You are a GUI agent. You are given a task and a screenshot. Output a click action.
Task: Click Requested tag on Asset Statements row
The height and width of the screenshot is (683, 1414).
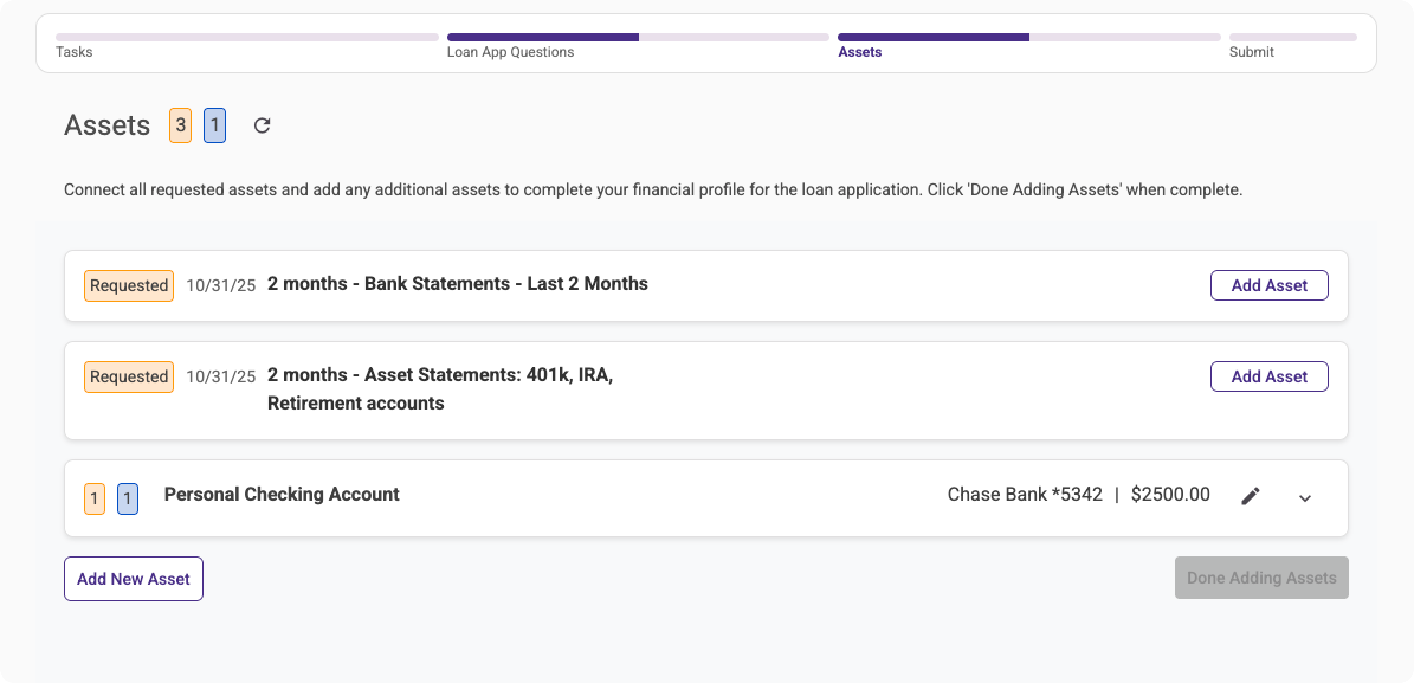128,377
